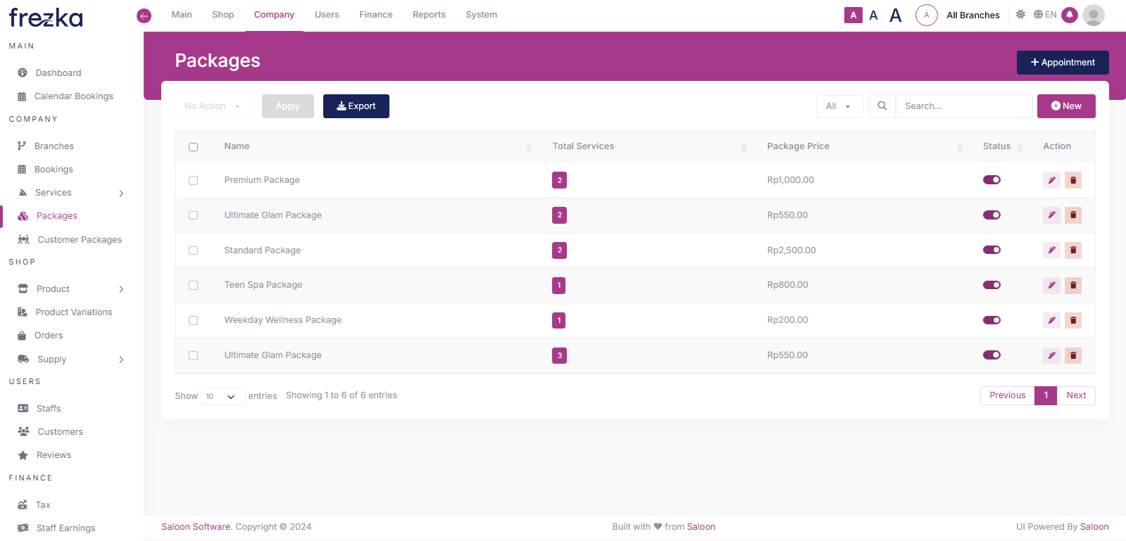
Task: Check the Standard Package checkbox
Action: pyautogui.click(x=193, y=250)
